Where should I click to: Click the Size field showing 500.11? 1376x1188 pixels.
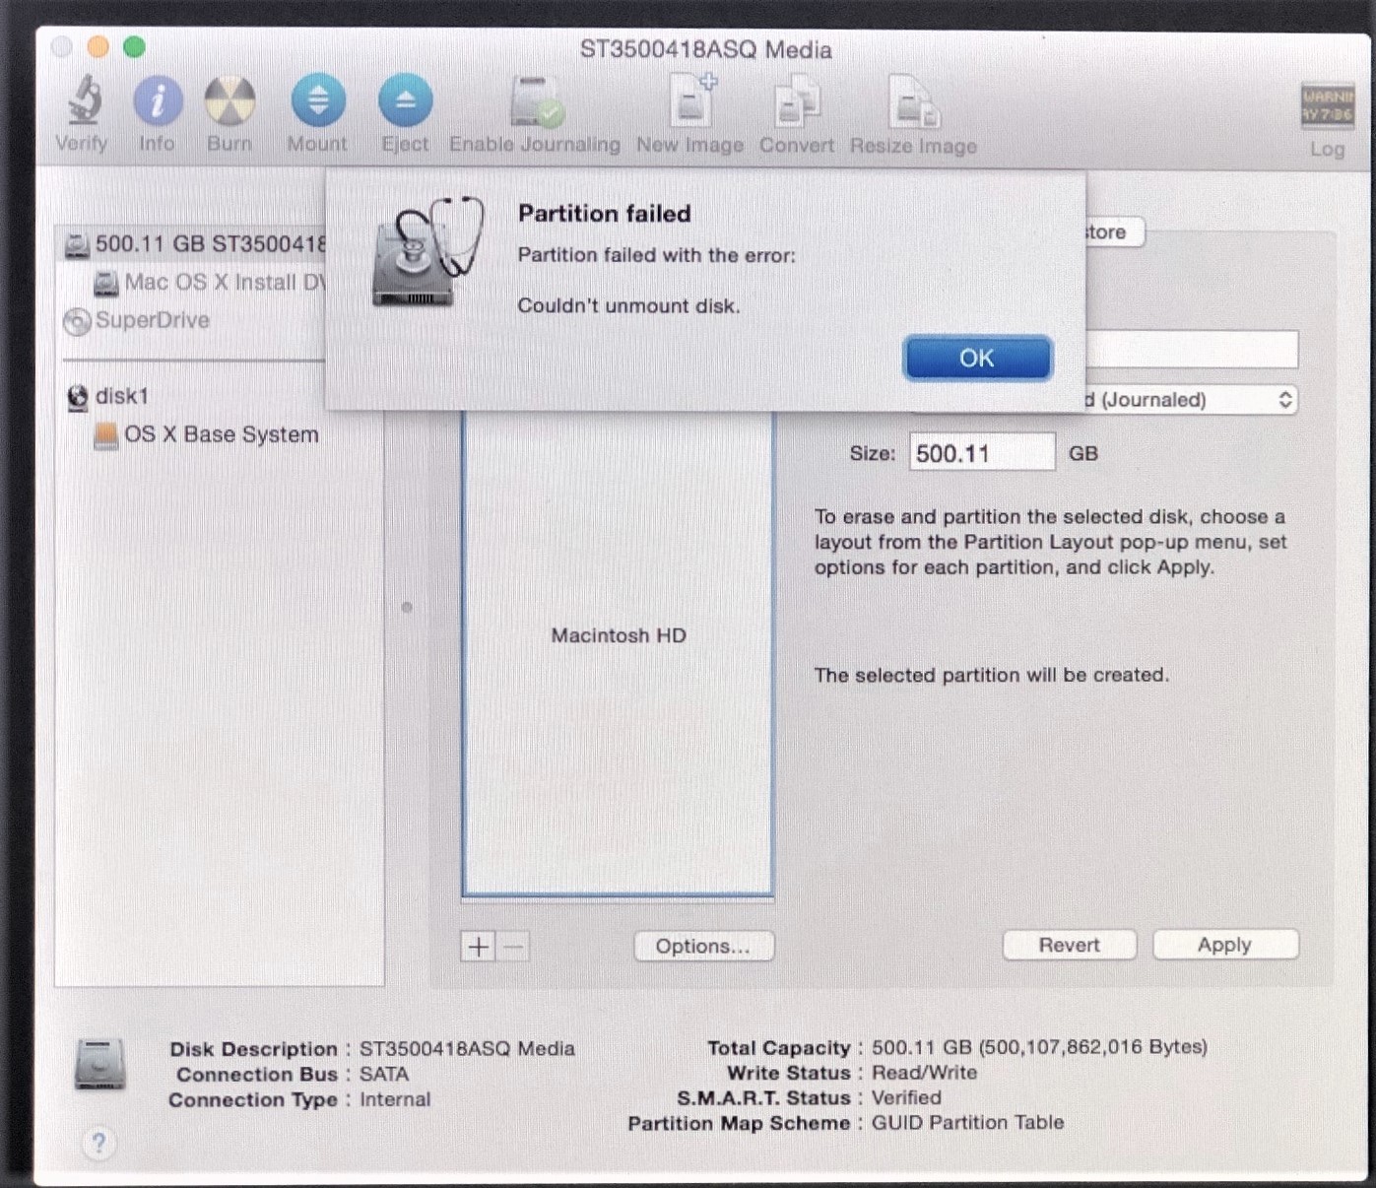[982, 453]
